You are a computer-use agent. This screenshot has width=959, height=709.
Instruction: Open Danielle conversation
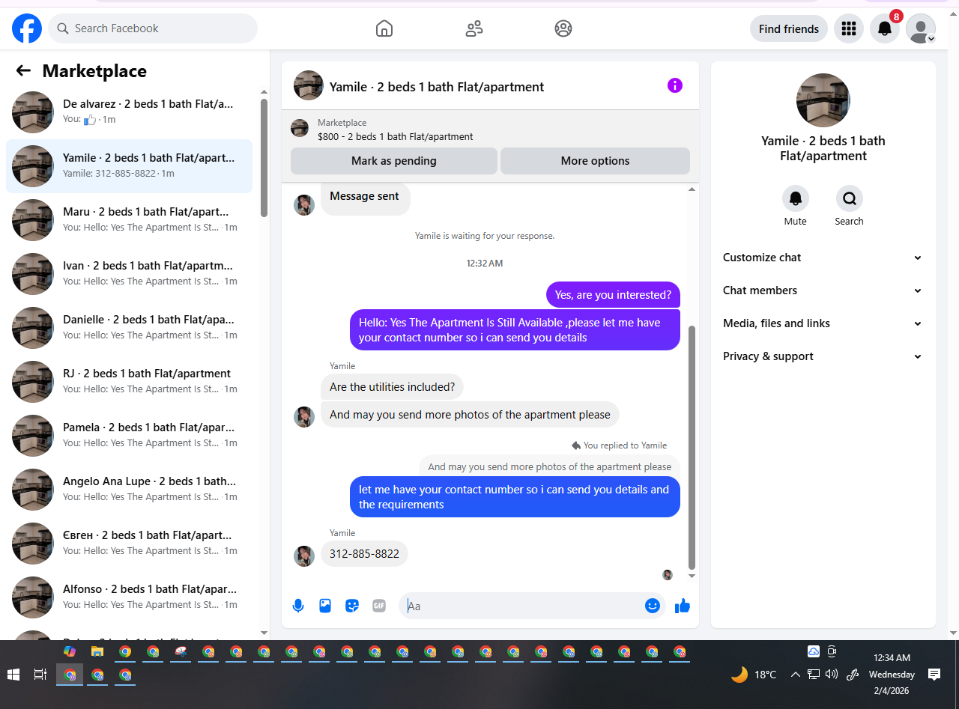129,328
